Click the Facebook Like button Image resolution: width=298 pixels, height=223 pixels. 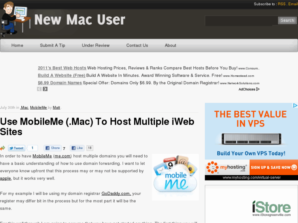77,148
